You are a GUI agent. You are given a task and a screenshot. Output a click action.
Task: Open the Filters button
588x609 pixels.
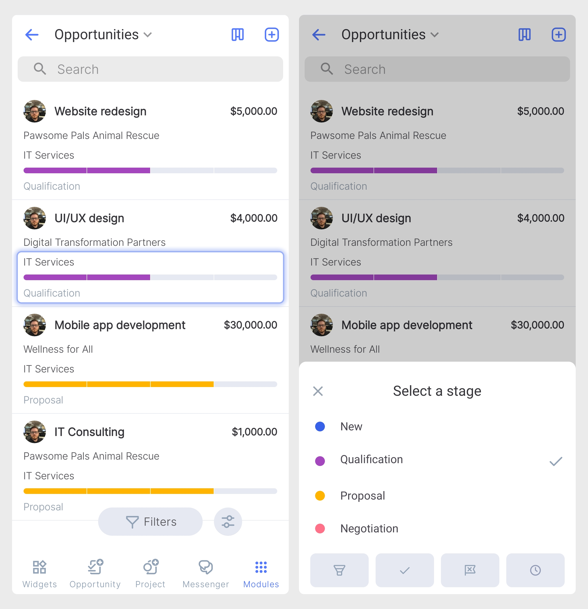click(150, 522)
